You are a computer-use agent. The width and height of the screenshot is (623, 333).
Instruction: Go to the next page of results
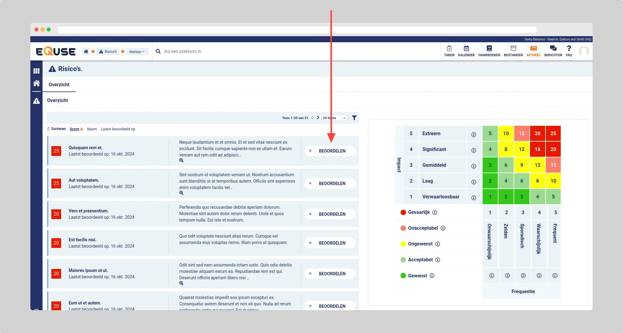click(x=318, y=118)
